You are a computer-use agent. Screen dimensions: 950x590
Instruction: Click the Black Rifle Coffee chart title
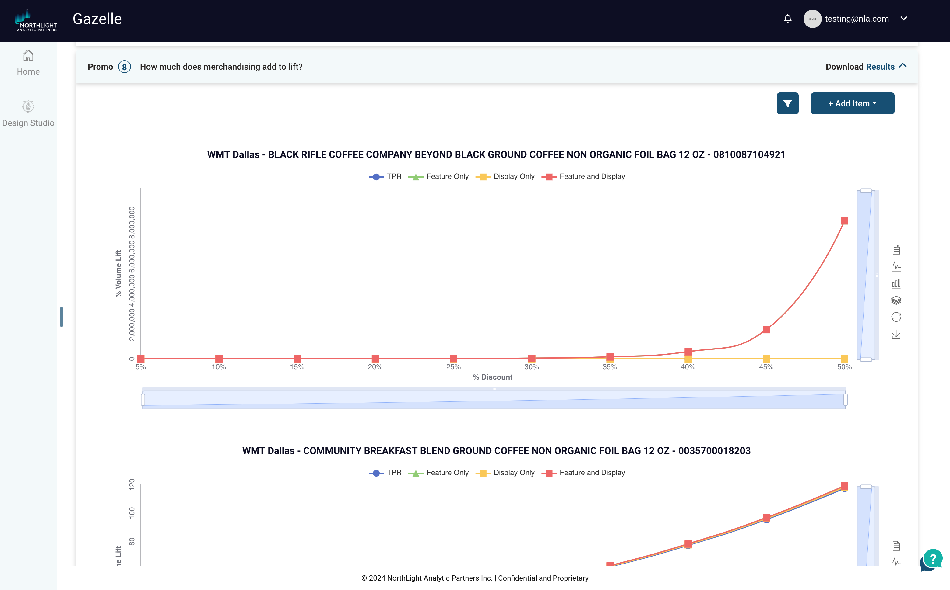496,154
